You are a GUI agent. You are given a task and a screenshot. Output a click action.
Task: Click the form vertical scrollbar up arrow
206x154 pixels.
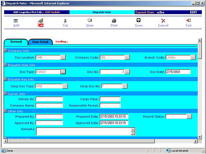click(x=200, y=40)
